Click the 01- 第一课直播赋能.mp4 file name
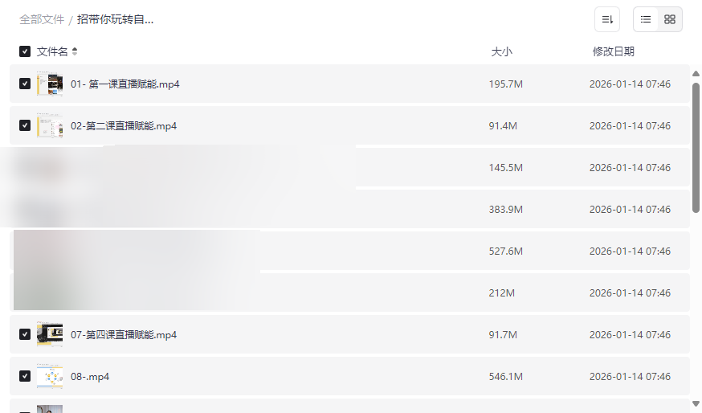The width and height of the screenshot is (702, 413). coord(125,84)
